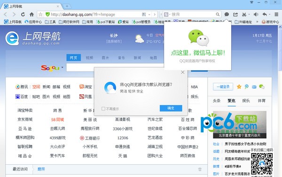This screenshot has width=282, height=177.
Task: Open the 工具 bookmarks folder
Action: [x=50, y=22]
